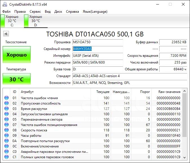
Task: Click the firmware field MS1OA750
Action: tap(98, 42)
